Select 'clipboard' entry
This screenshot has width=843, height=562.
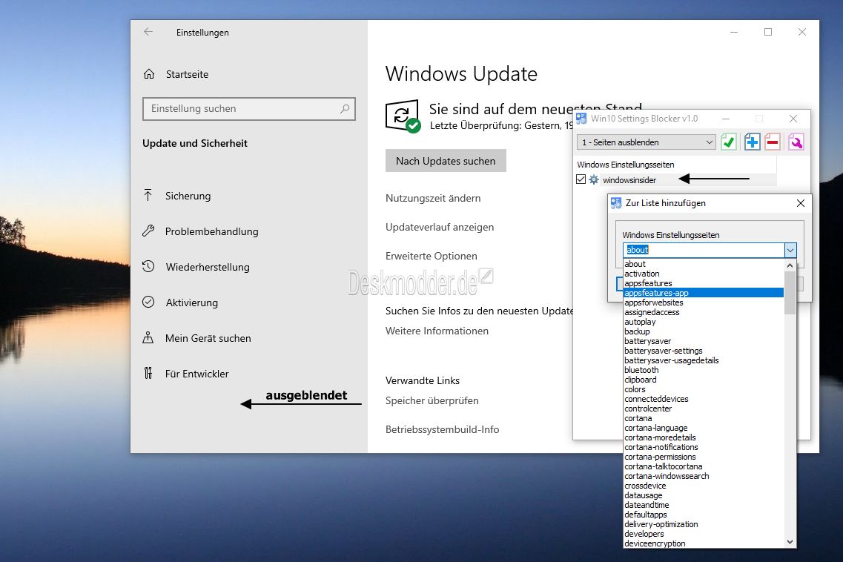(703, 380)
